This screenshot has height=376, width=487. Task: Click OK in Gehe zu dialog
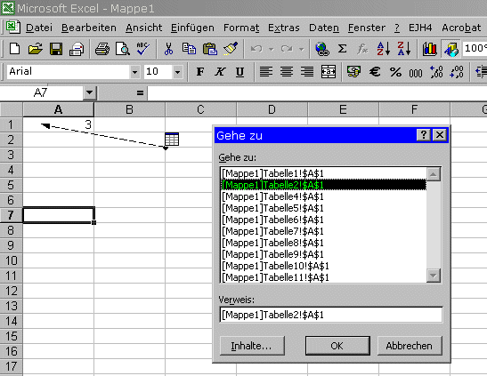[337, 346]
